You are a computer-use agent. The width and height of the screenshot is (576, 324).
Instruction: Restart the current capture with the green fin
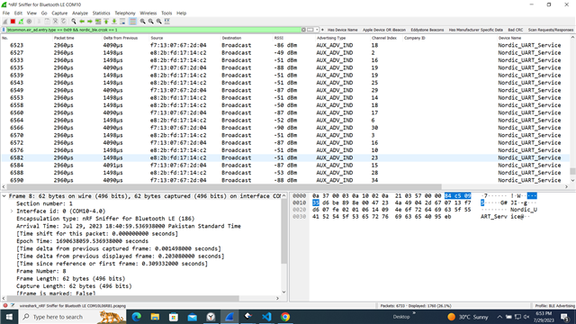21,22
